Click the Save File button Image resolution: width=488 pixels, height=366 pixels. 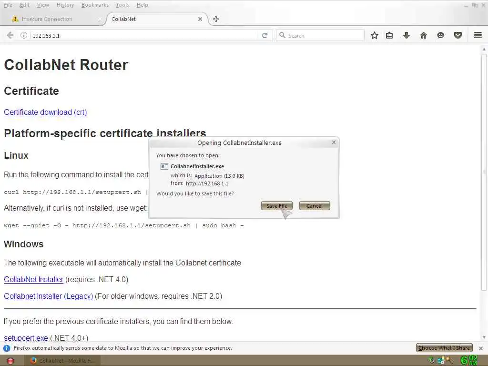[x=277, y=206]
